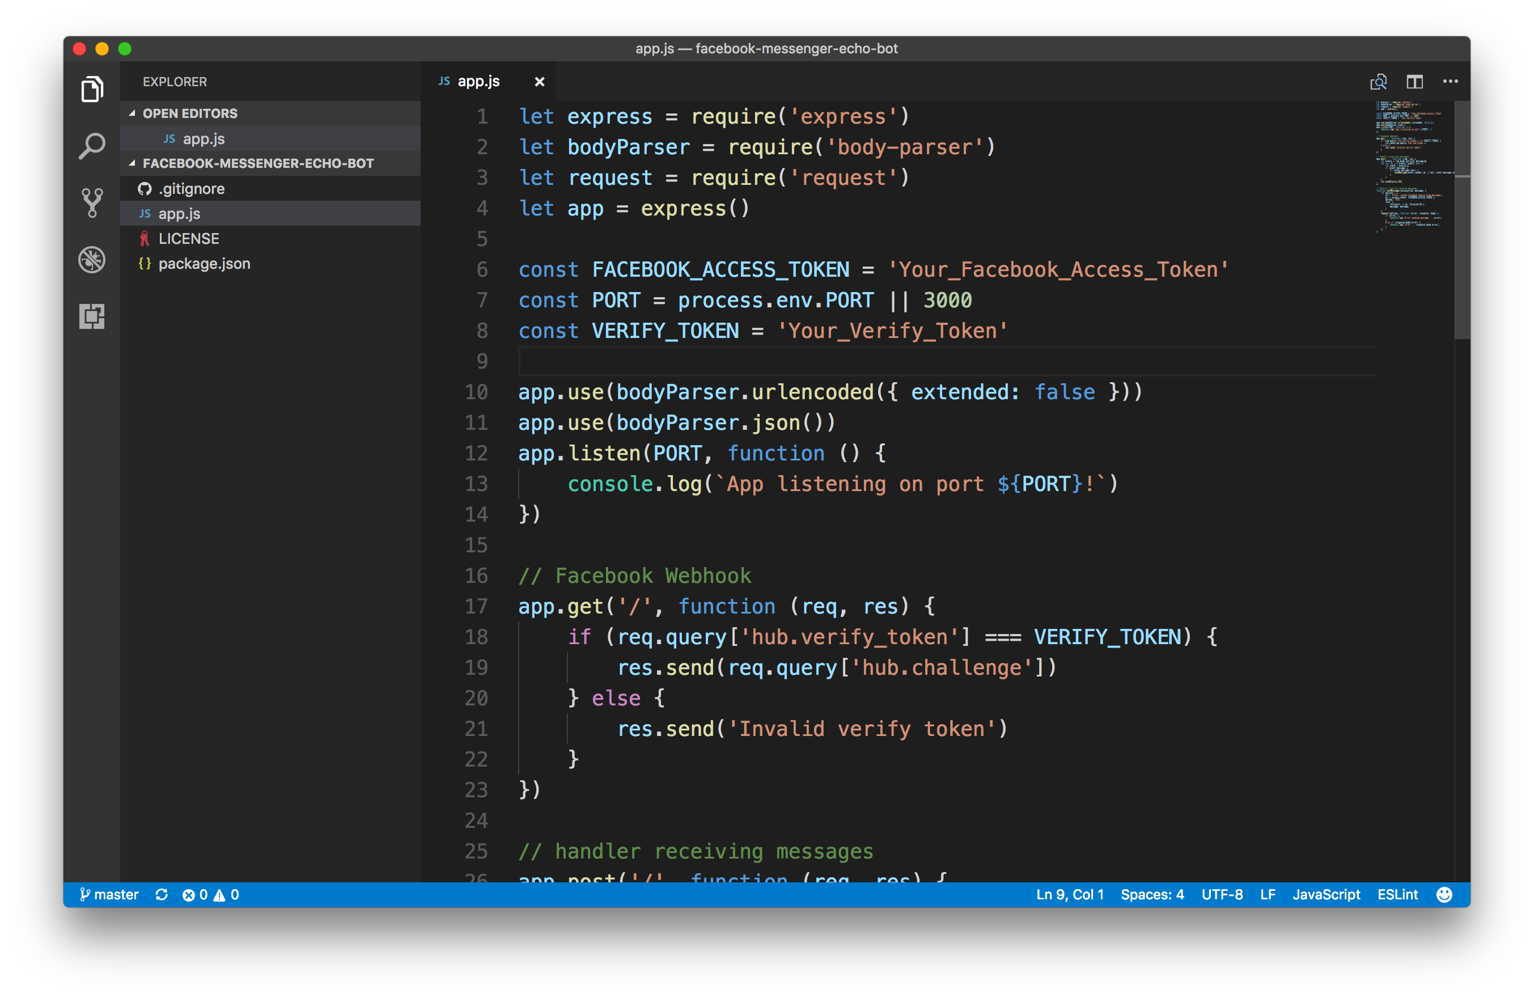Viewport: 1534px width, 998px height.
Task: Click line number 17 in the gutter
Action: click(476, 607)
